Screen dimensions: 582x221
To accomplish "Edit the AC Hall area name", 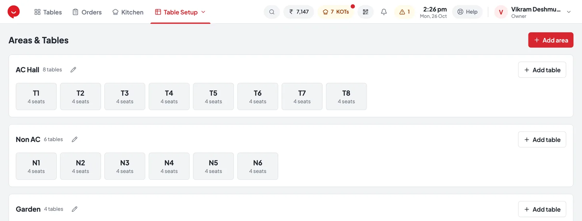I will 73,70.
